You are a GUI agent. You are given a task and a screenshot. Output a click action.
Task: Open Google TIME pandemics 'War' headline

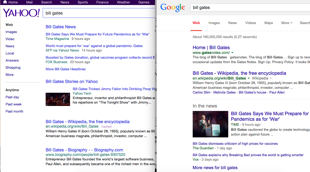(270, 116)
